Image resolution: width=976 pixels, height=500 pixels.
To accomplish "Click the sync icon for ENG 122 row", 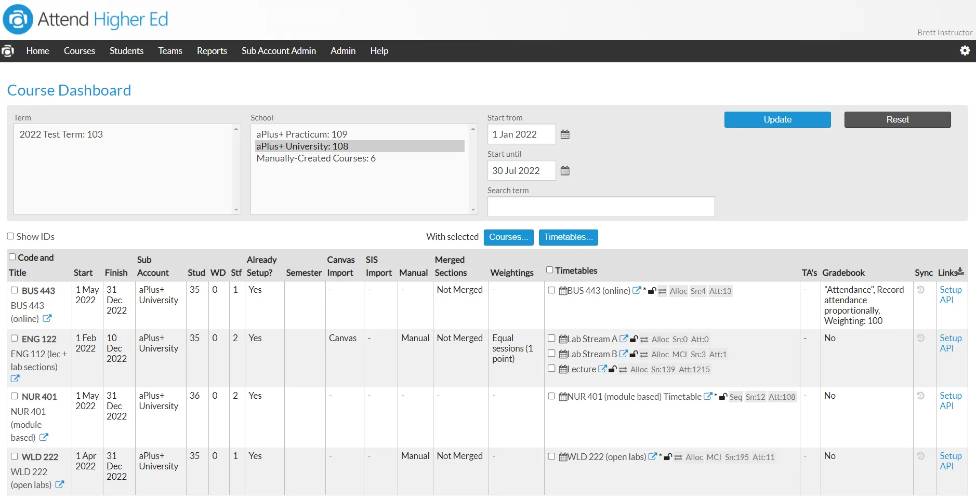I will pos(920,339).
